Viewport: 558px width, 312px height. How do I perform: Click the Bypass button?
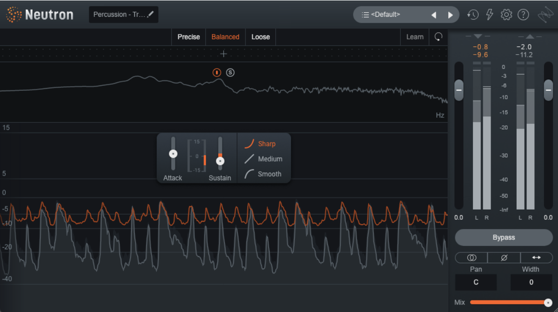[504, 237]
